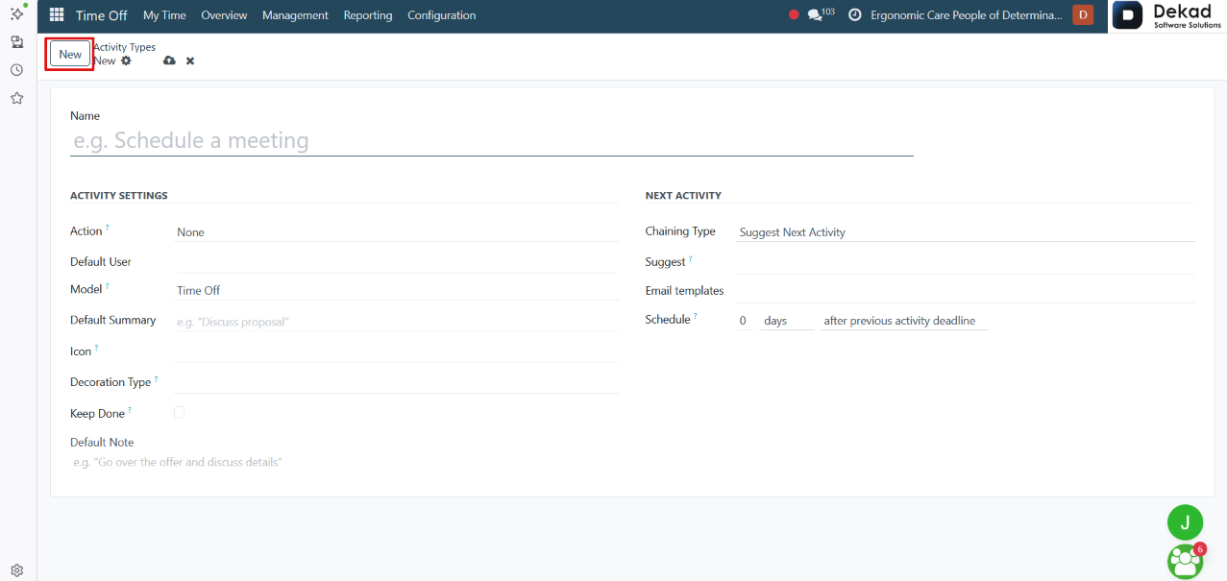Screen dimensions: 1227x581
Task: Open the apps grid menu icon
Action: 57,15
